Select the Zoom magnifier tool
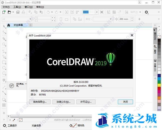The height and width of the screenshot is (130, 162). tap(4, 44)
